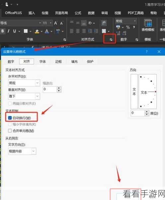This screenshot has width=165, height=200.
Task: Uncheck the 自动换行(W) checkbox
Action: (x=10, y=118)
